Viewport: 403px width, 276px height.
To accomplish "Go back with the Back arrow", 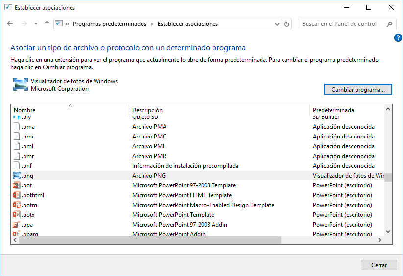I will [x=10, y=24].
